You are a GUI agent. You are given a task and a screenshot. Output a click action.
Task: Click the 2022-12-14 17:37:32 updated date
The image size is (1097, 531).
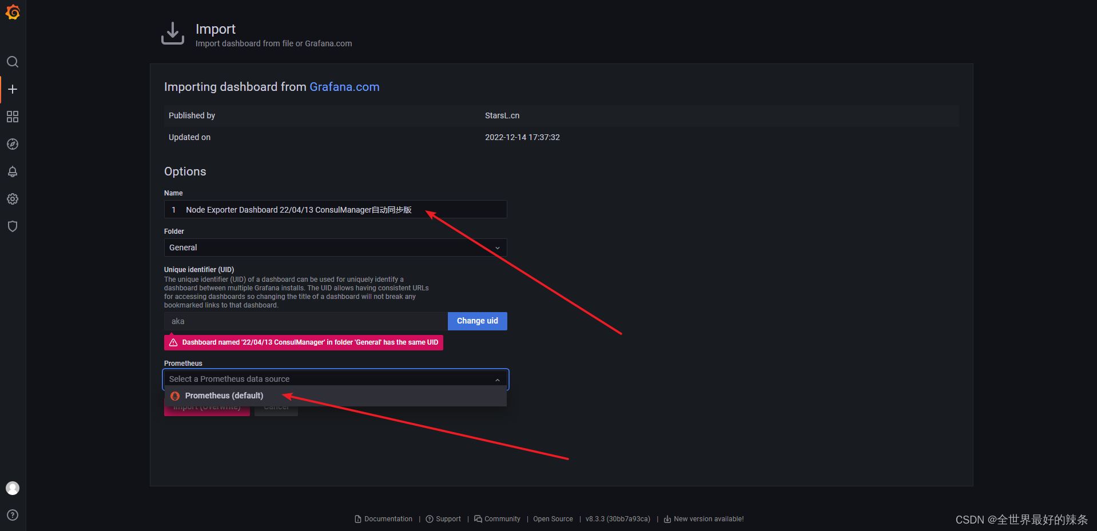pos(522,137)
